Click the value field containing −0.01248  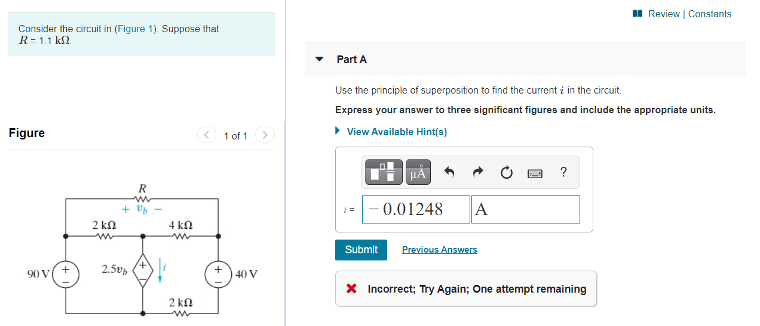click(416, 209)
